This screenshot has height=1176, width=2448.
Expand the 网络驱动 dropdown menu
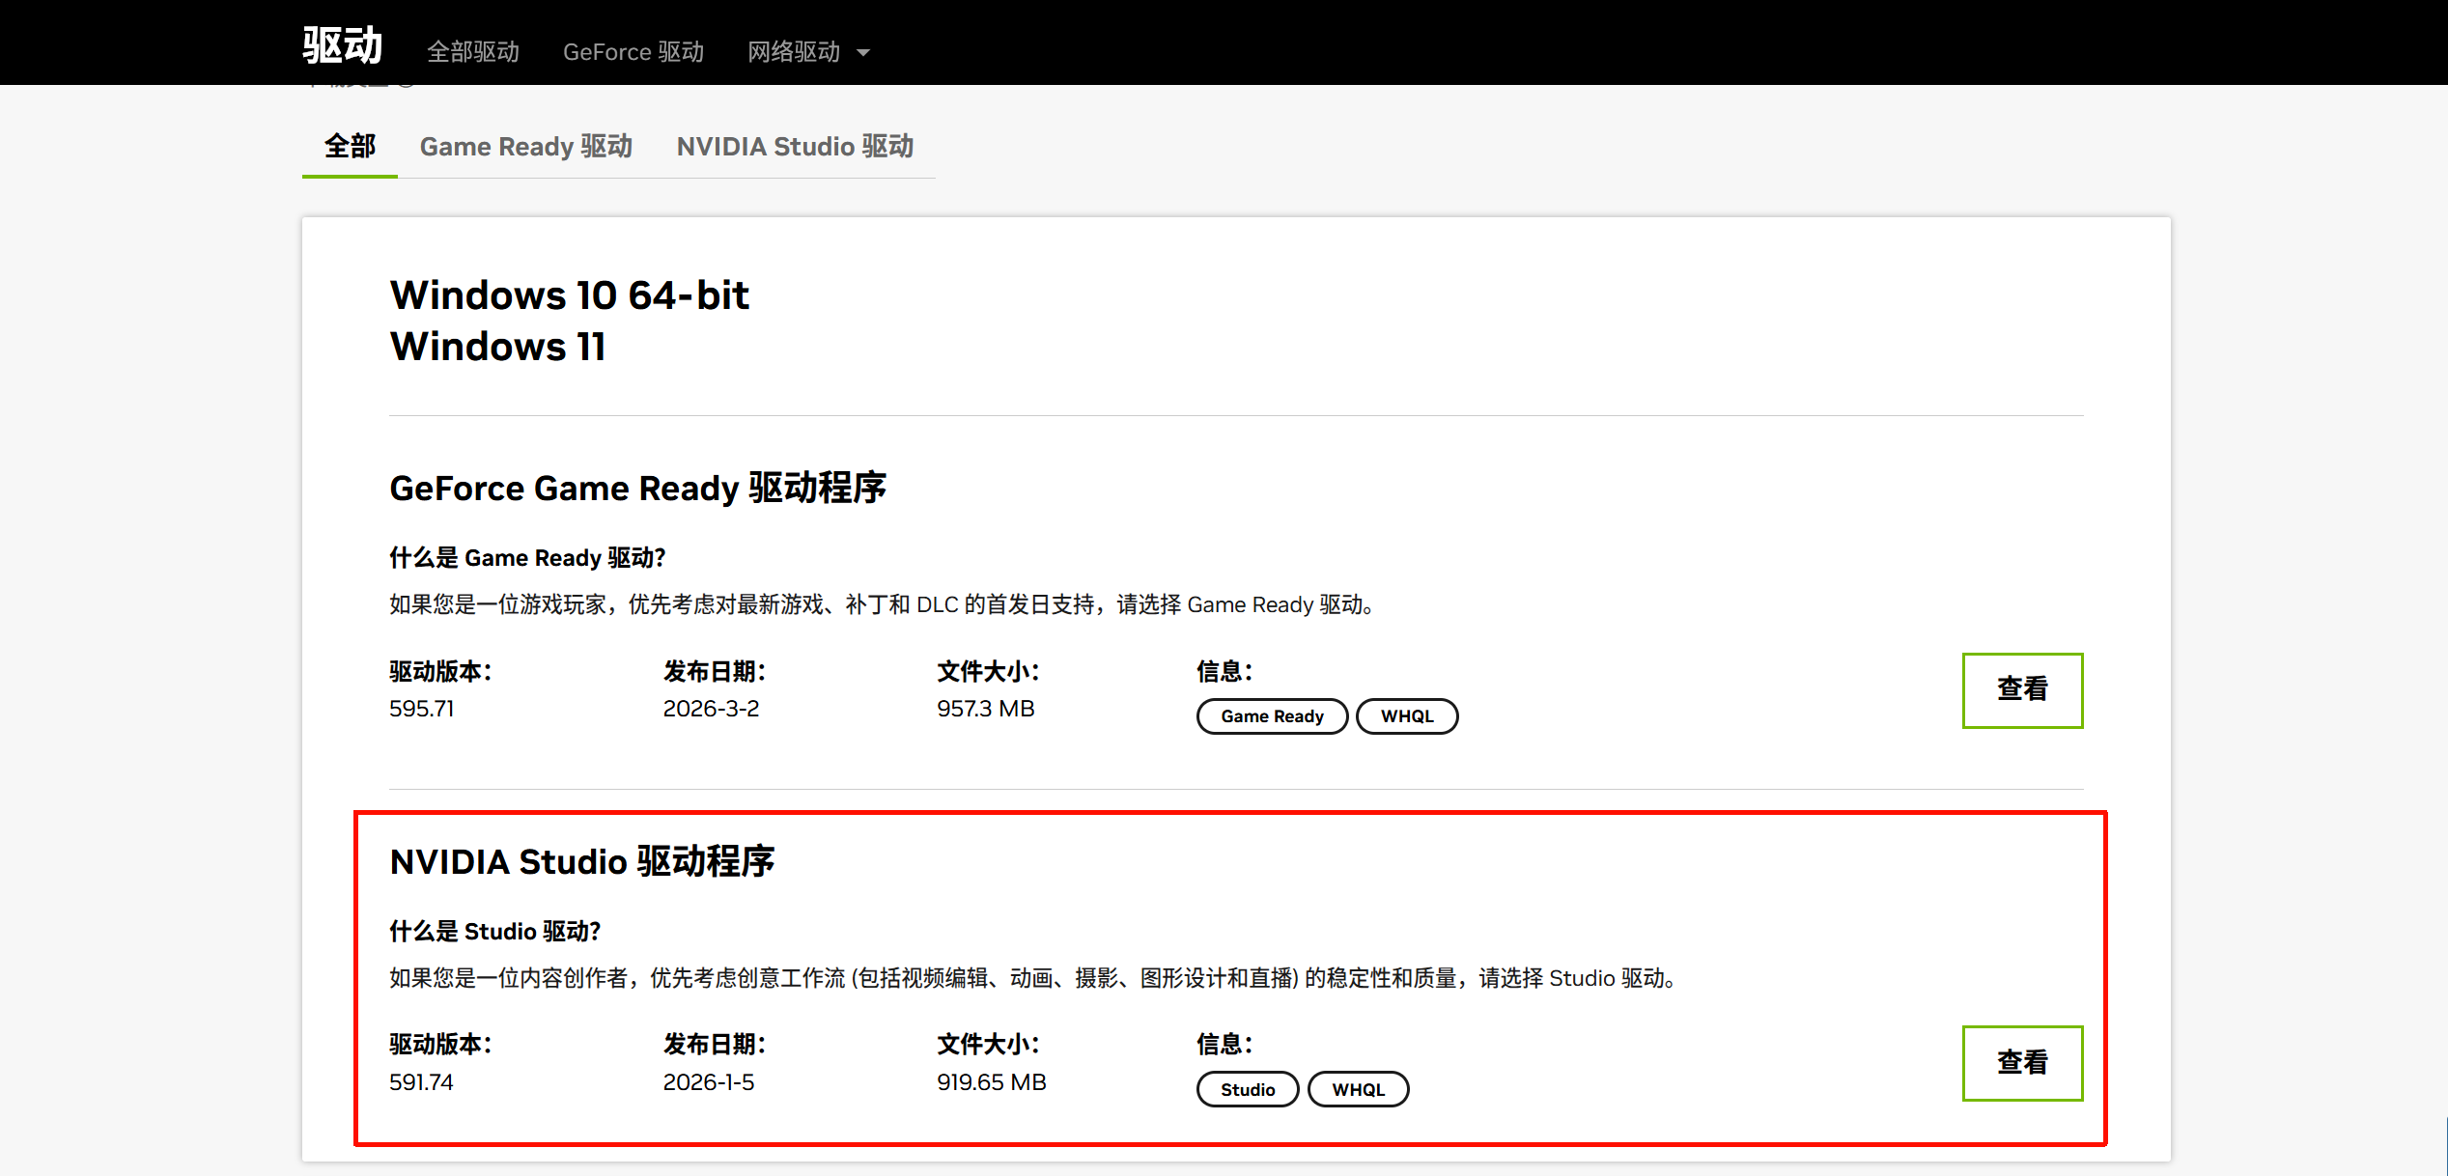[x=794, y=52]
